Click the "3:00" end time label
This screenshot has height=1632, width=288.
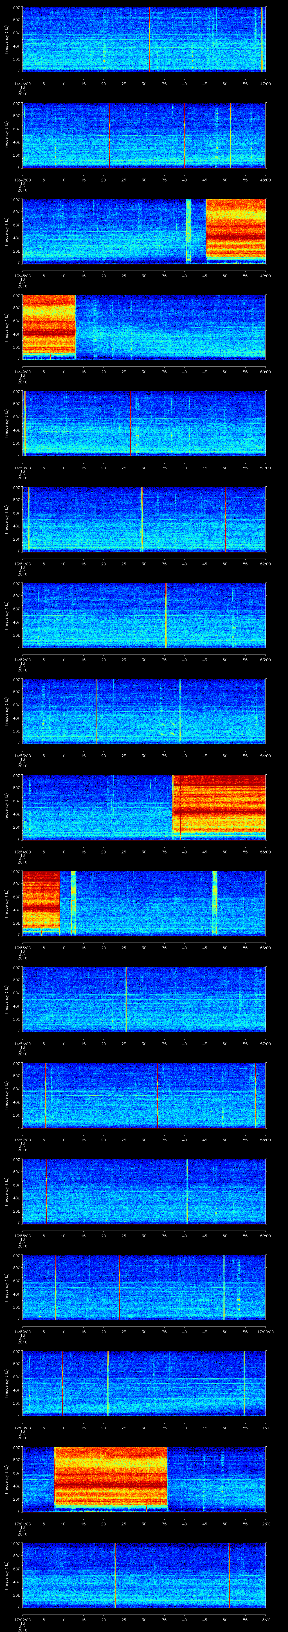[266, 1620]
